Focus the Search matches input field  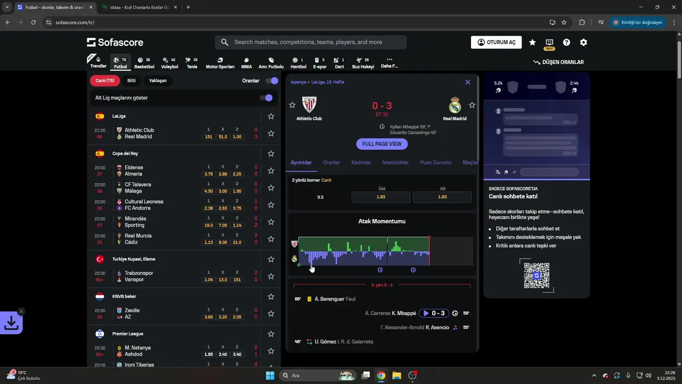(x=311, y=42)
